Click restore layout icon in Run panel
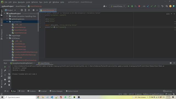Screen dimensions: 176x99 5,79
